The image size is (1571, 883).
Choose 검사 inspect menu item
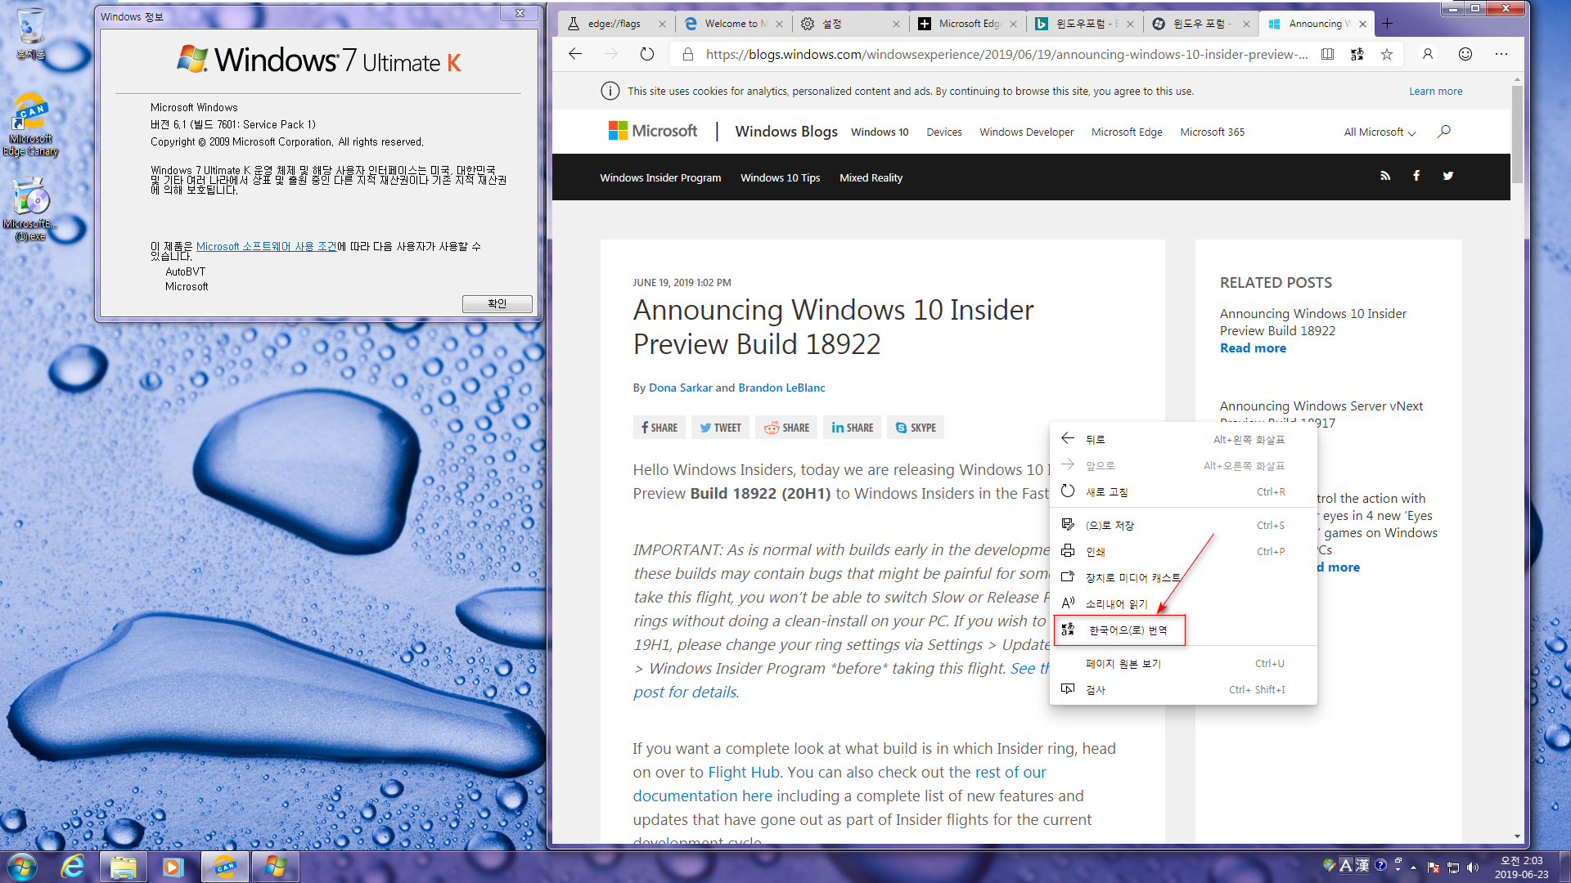[x=1184, y=689]
